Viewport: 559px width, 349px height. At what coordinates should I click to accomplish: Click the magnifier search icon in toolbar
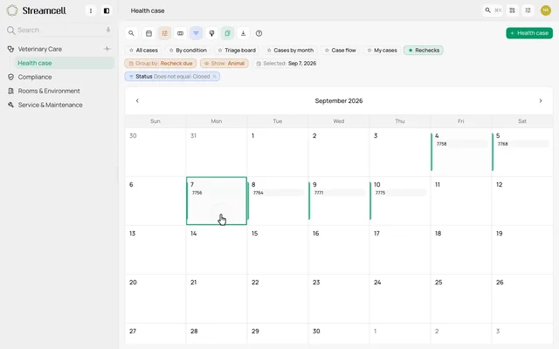(131, 33)
